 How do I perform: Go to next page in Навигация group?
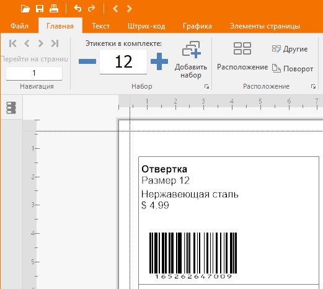41,43
